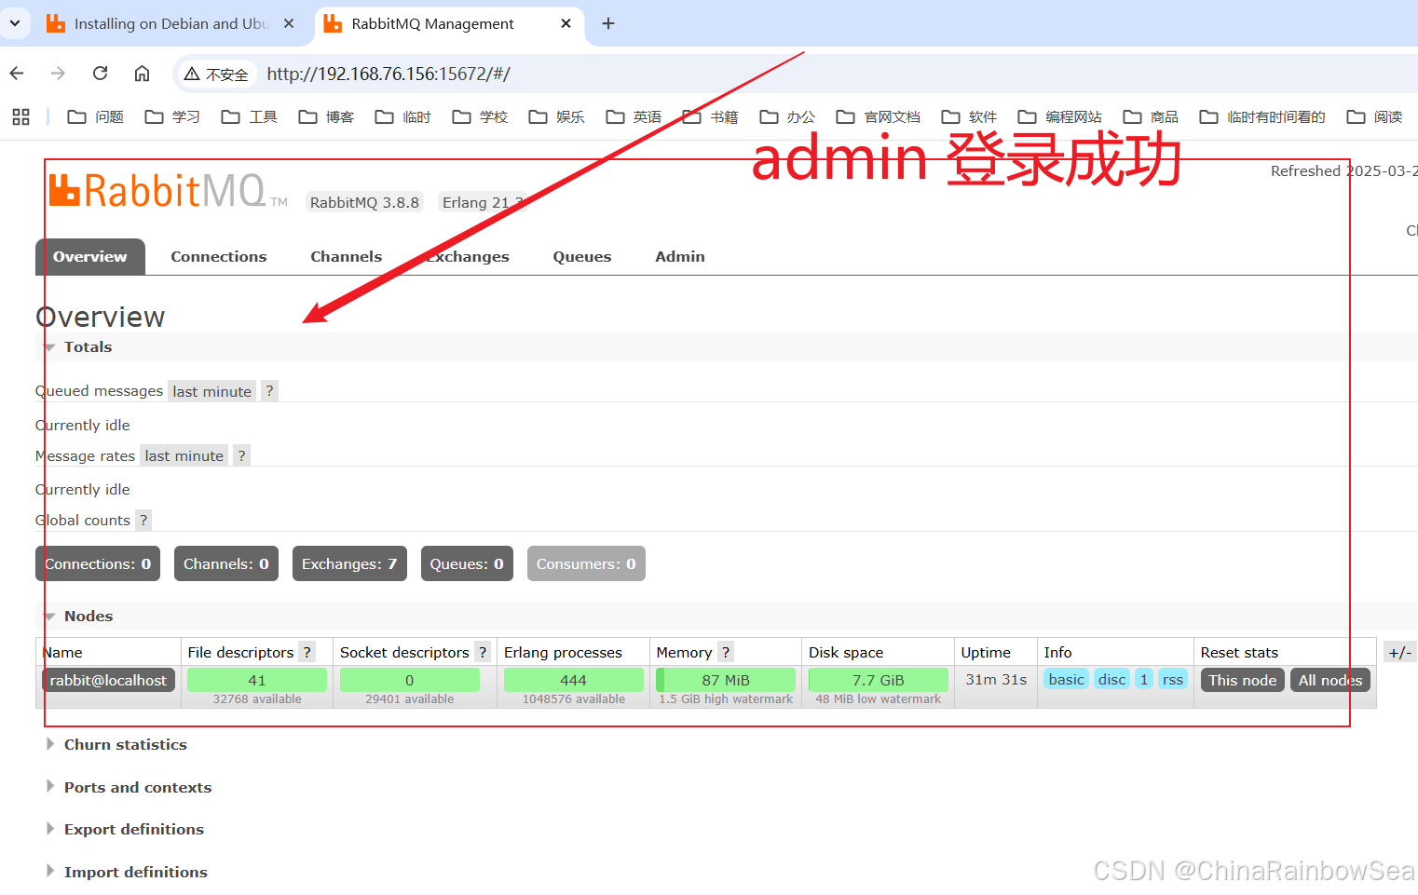Reset stats for This node

click(1243, 680)
